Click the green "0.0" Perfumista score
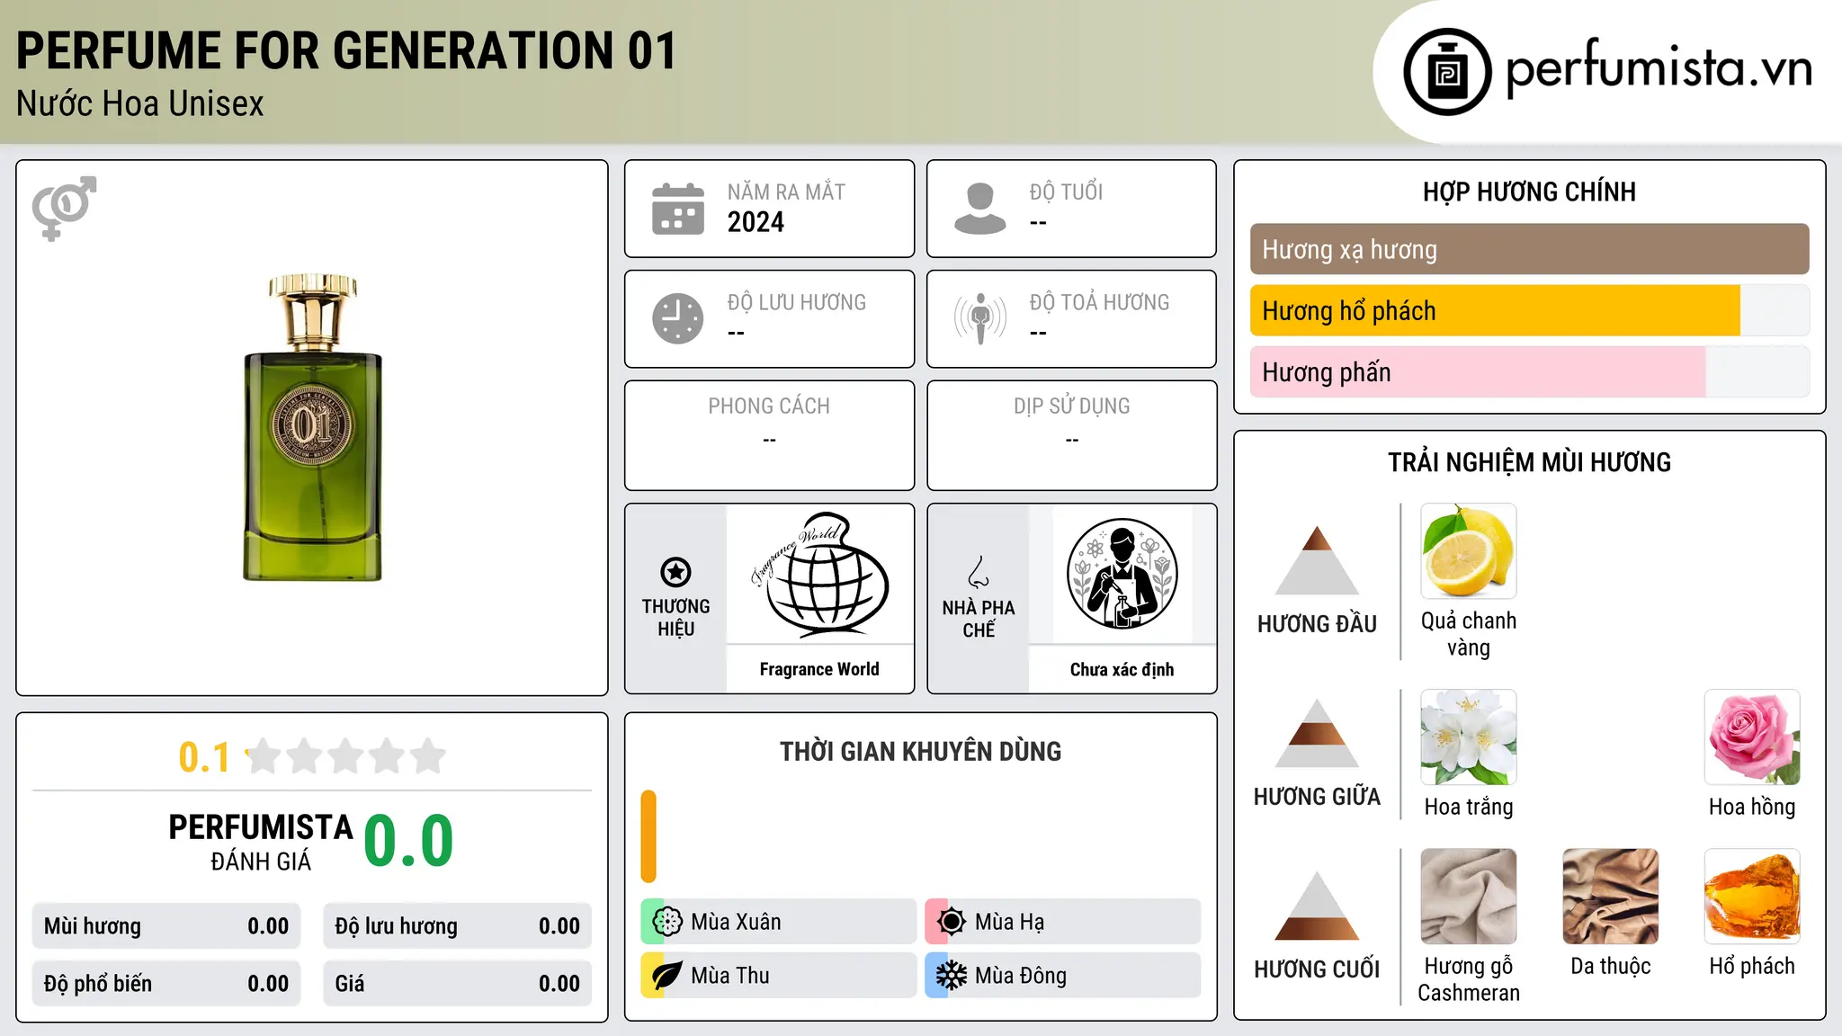Image resolution: width=1842 pixels, height=1036 pixels. click(408, 841)
